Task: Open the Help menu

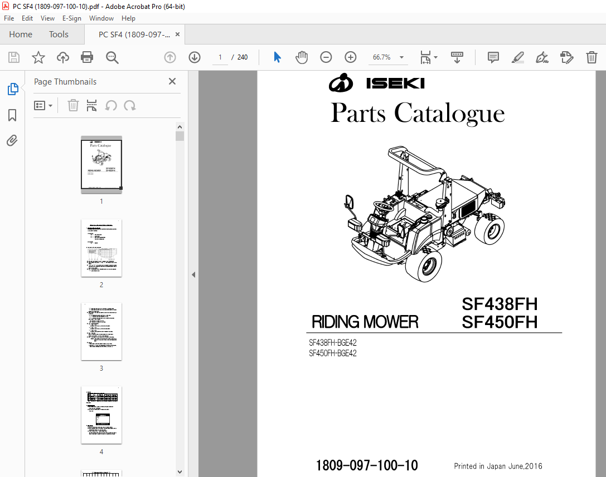Action: tap(128, 18)
